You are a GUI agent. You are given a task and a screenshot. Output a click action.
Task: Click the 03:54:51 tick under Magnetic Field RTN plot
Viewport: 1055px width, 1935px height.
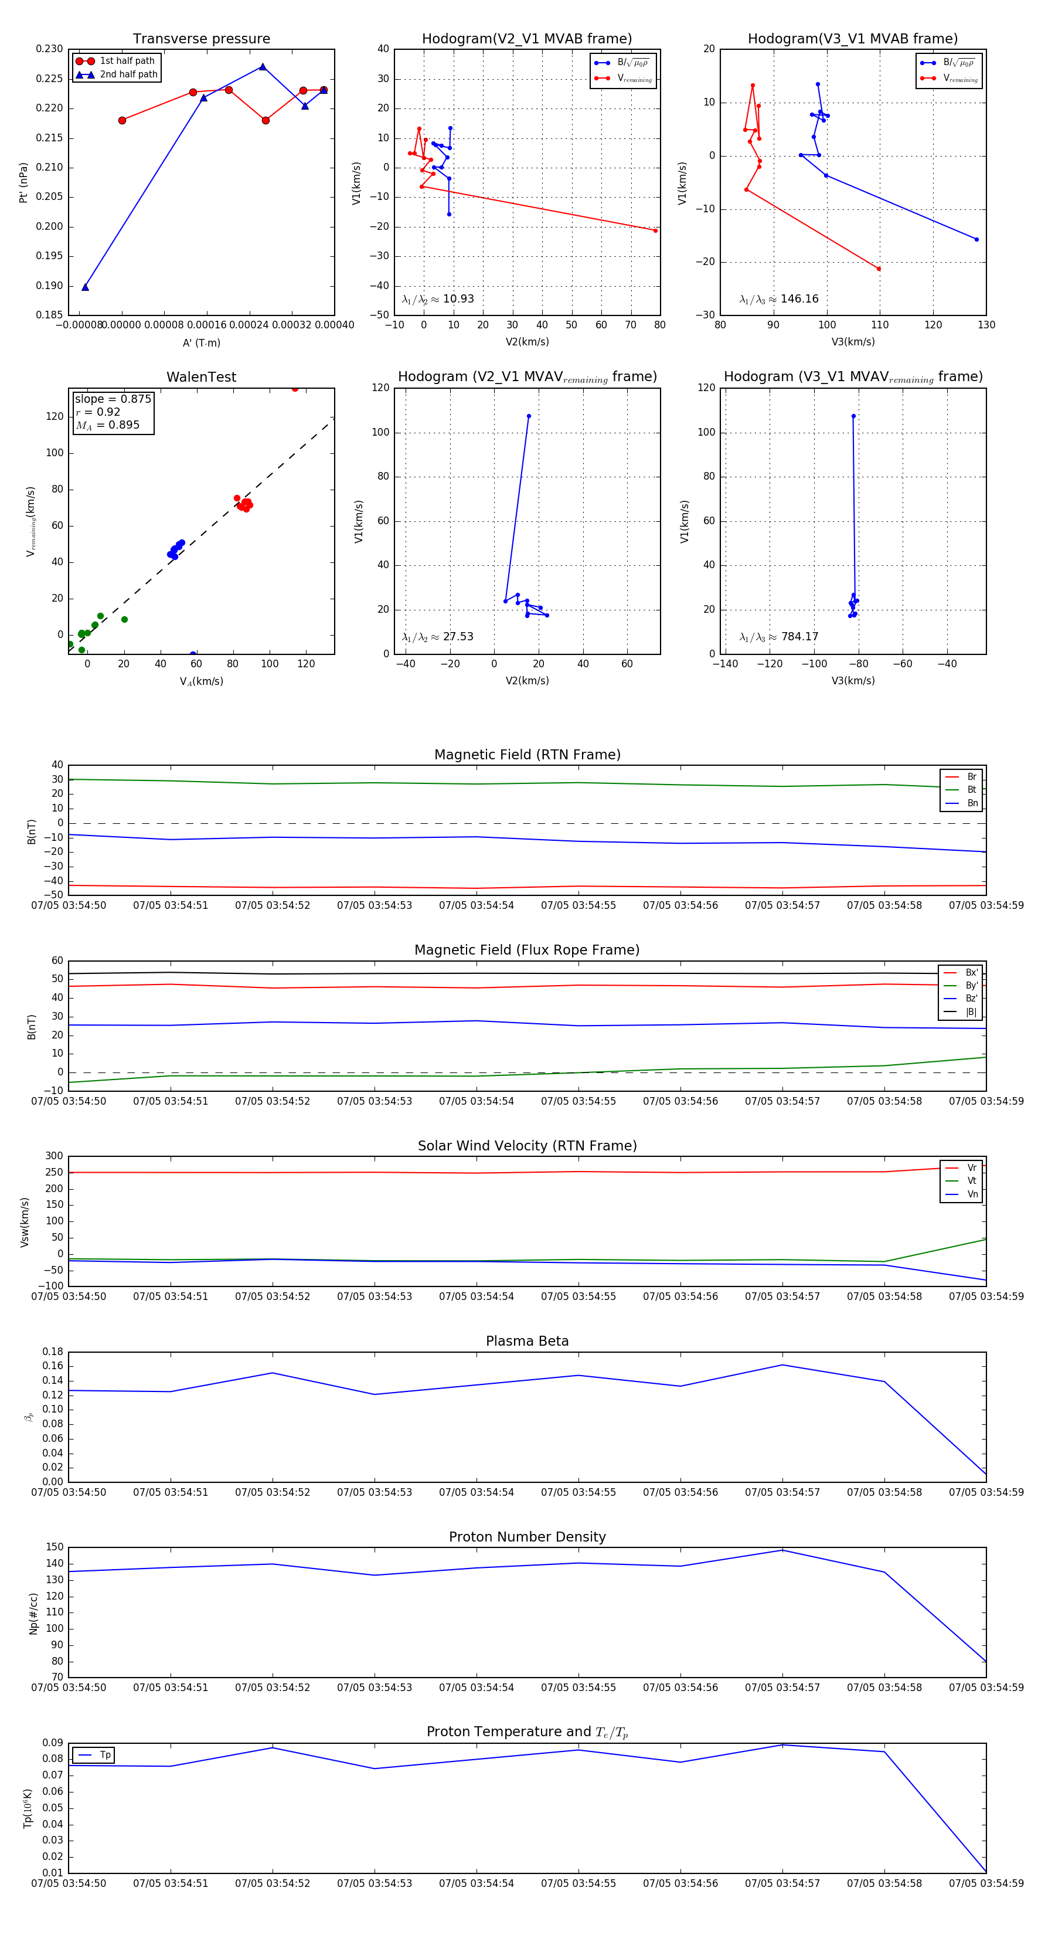(171, 906)
